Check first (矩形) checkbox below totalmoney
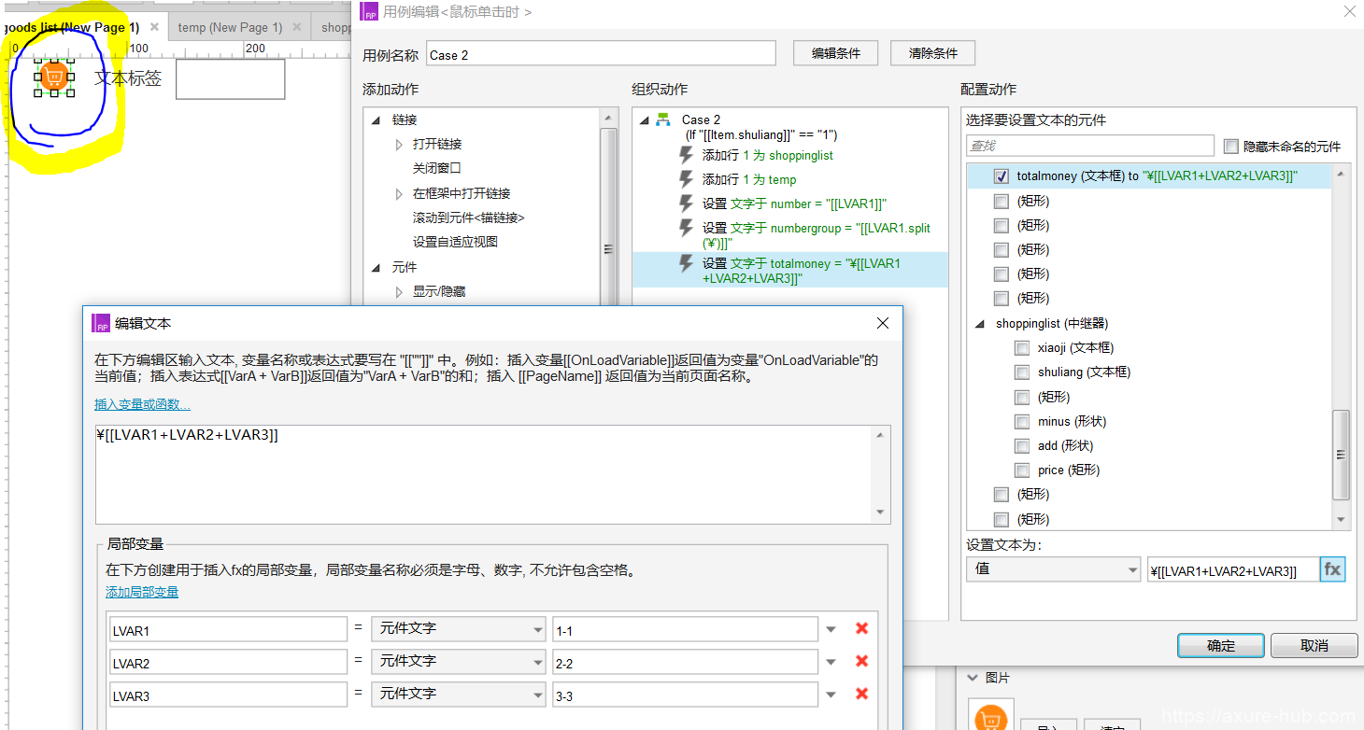1364x730 pixels. (x=1001, y=201)
